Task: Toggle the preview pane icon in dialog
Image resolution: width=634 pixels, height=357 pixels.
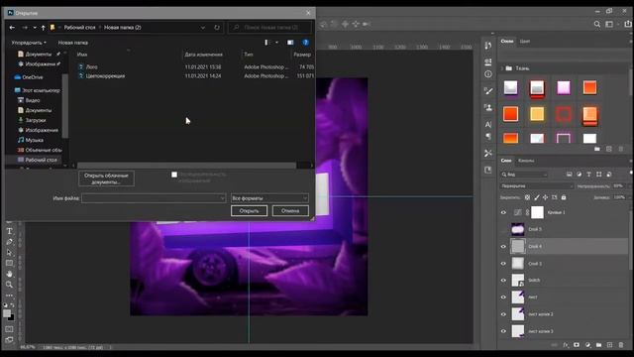Action: click(290, 43)
